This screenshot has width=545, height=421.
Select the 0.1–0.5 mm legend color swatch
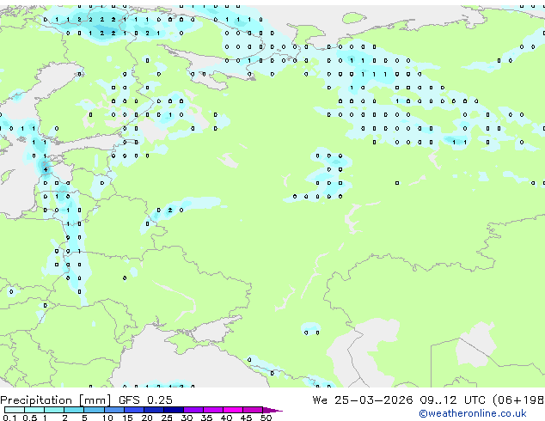pyautogui.click(x=15, y=410)
